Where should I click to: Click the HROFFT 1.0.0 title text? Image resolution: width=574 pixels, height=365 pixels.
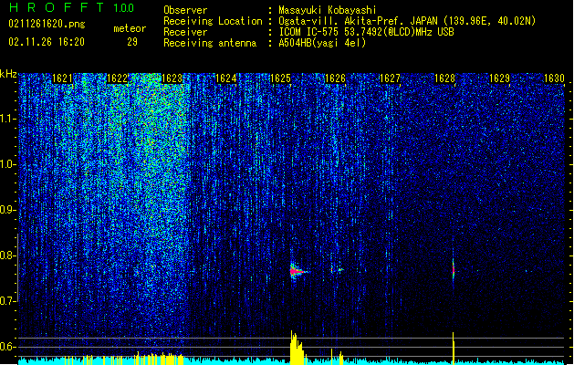pyautogui.click(x=71, y=7)
